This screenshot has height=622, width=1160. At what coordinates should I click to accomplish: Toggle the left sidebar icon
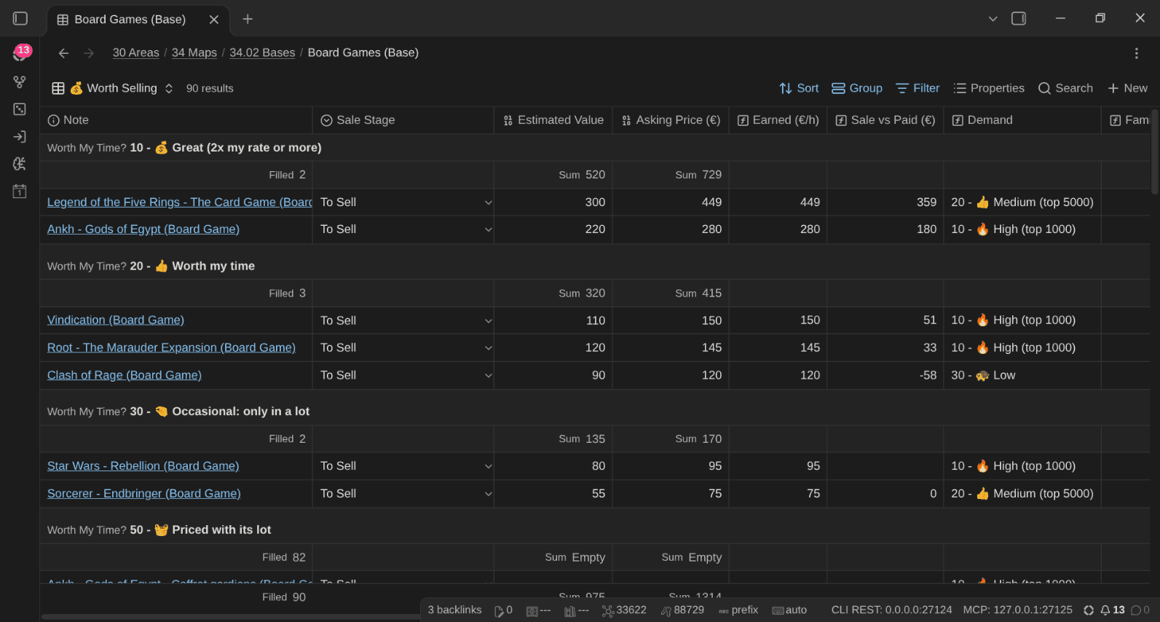pyautogui.click(x=20, y=18)
